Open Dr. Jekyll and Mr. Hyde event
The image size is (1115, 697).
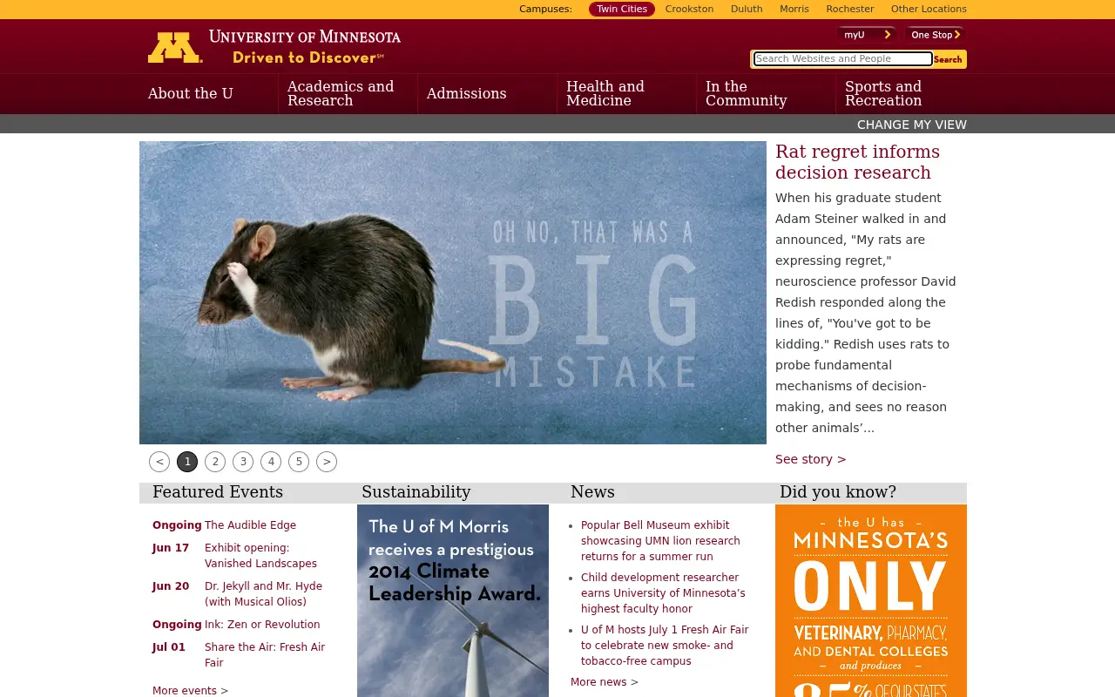click(x=263, y=594)
